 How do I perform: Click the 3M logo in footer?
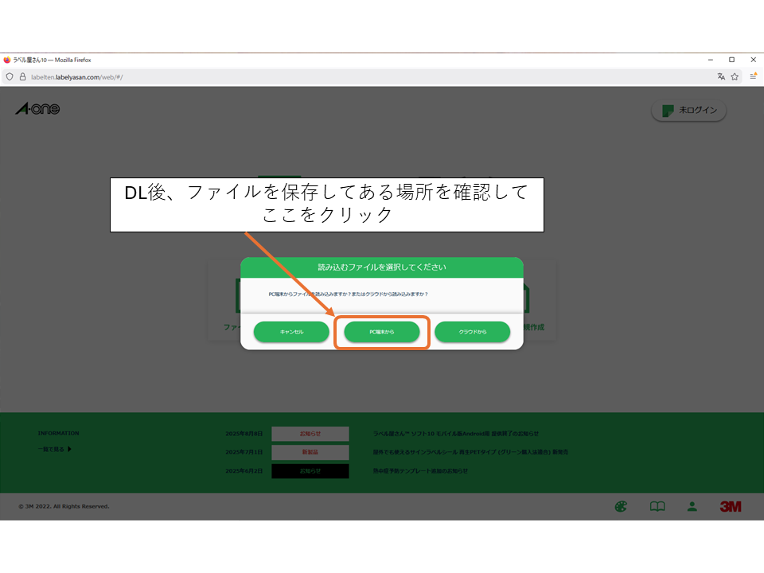click(730, 506)
